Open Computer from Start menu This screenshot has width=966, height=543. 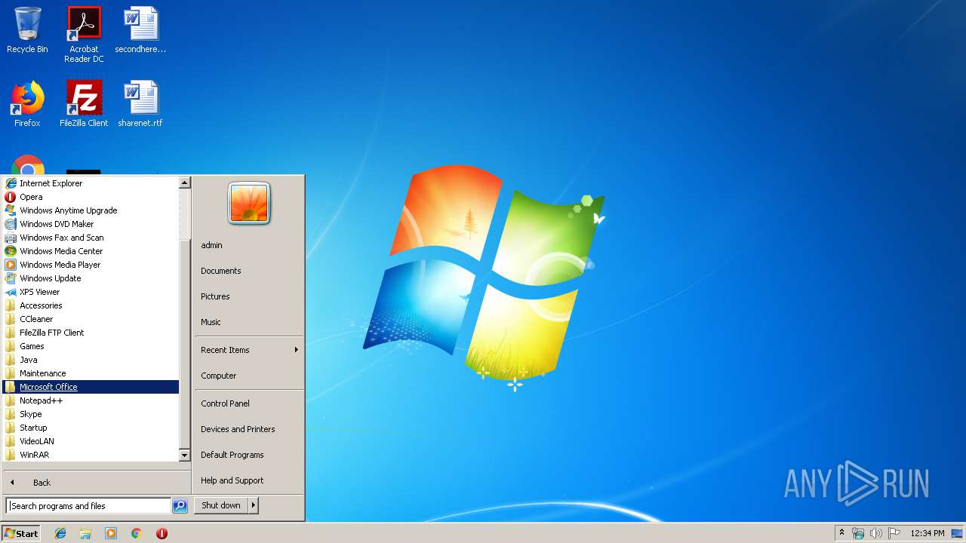tap(249, 376)
